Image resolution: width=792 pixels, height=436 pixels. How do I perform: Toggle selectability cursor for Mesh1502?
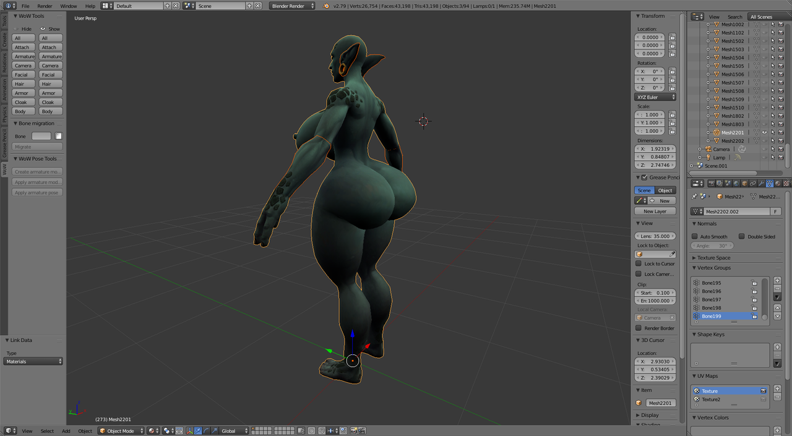tap(772, 41)
